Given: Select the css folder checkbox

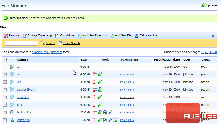Looking at the screenshot, I should pos(5,74).
